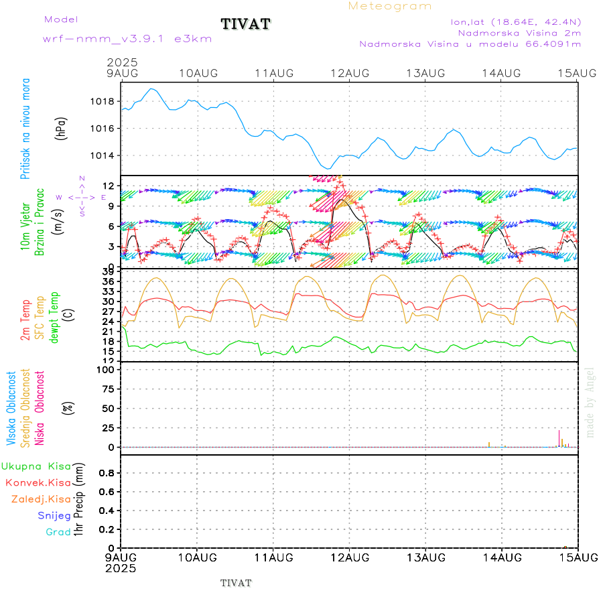Click the lon,lat coordinates text
The height and width of the screenshot is (603, 603).
(516, 21)
